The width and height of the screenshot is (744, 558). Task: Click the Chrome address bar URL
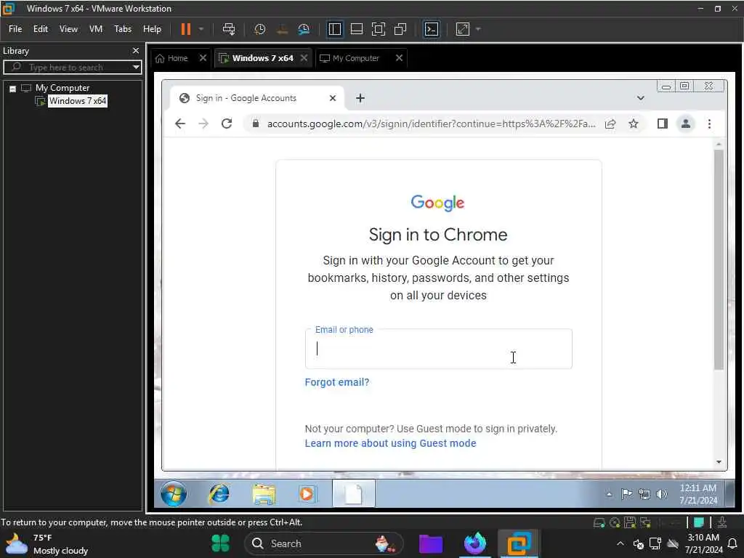431,124
